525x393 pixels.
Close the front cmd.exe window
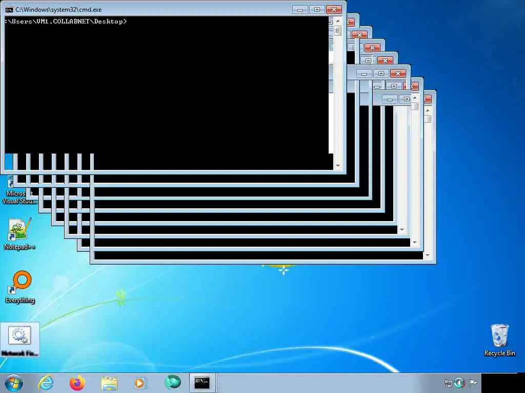[334, 10]
